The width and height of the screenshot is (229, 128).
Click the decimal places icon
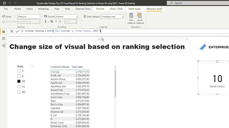click(x=60, y=21)
